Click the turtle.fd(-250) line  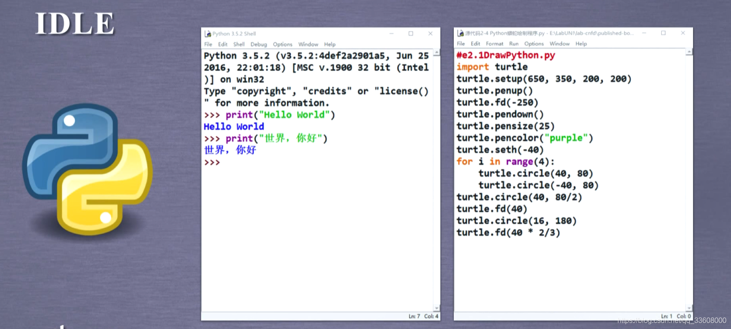tap(497, 103)
